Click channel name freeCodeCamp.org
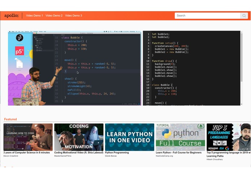The width and height of the screenshot is (251, 178). tap(164, 156)
